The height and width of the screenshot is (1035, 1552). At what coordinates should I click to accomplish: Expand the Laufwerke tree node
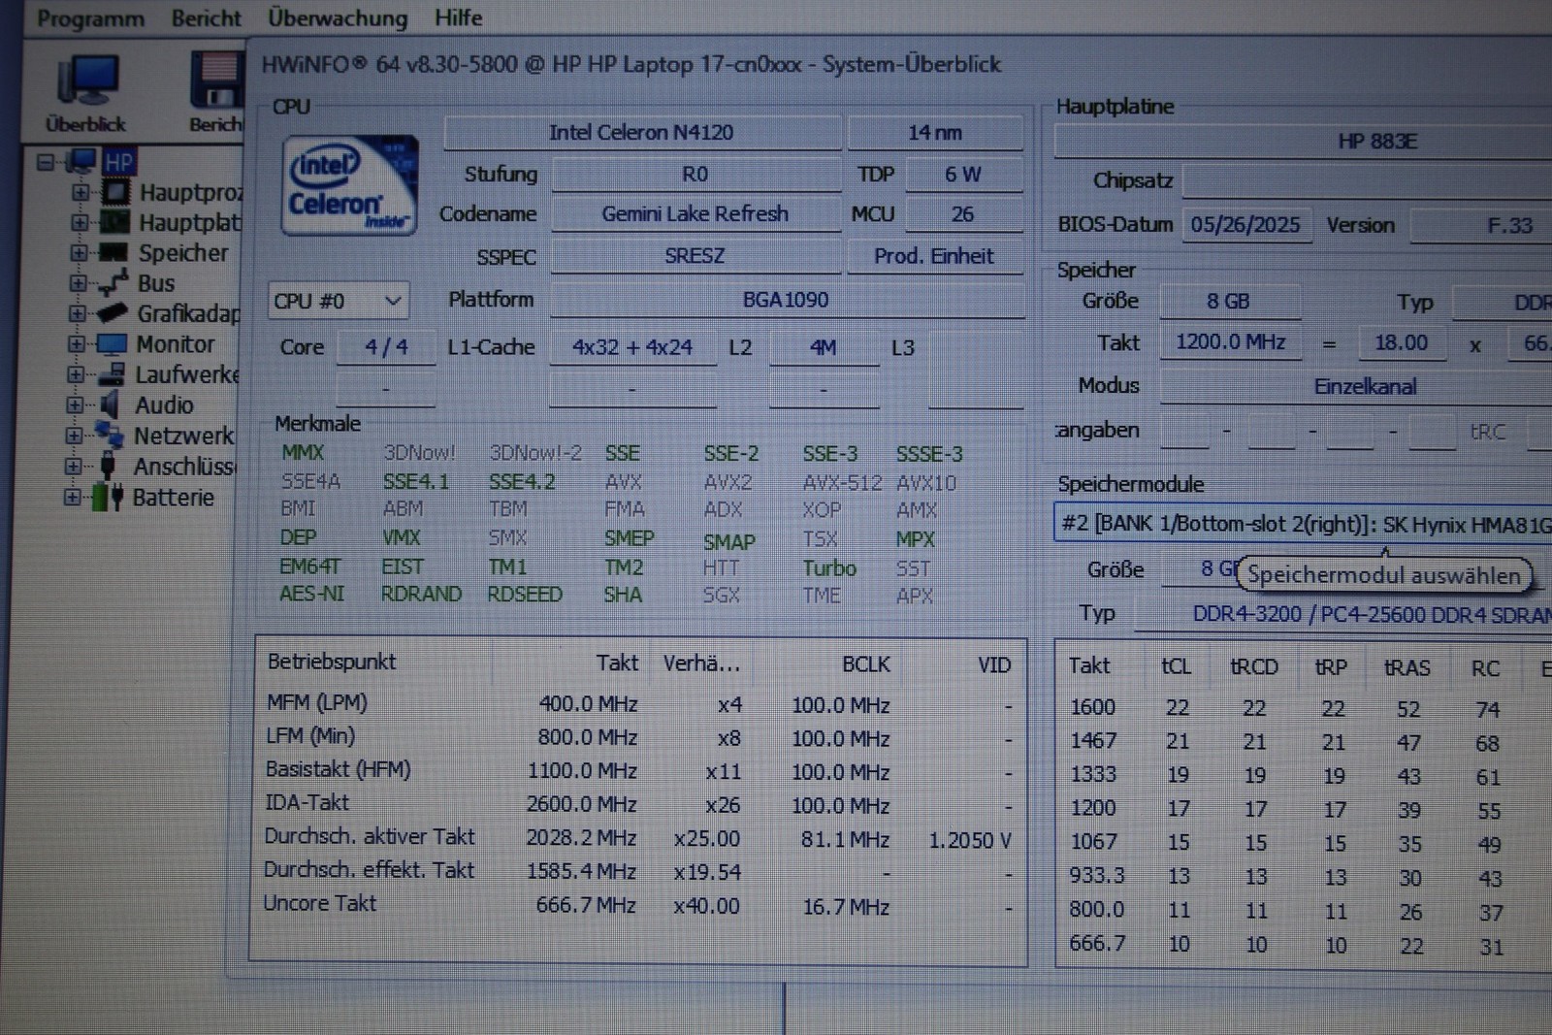76,374
